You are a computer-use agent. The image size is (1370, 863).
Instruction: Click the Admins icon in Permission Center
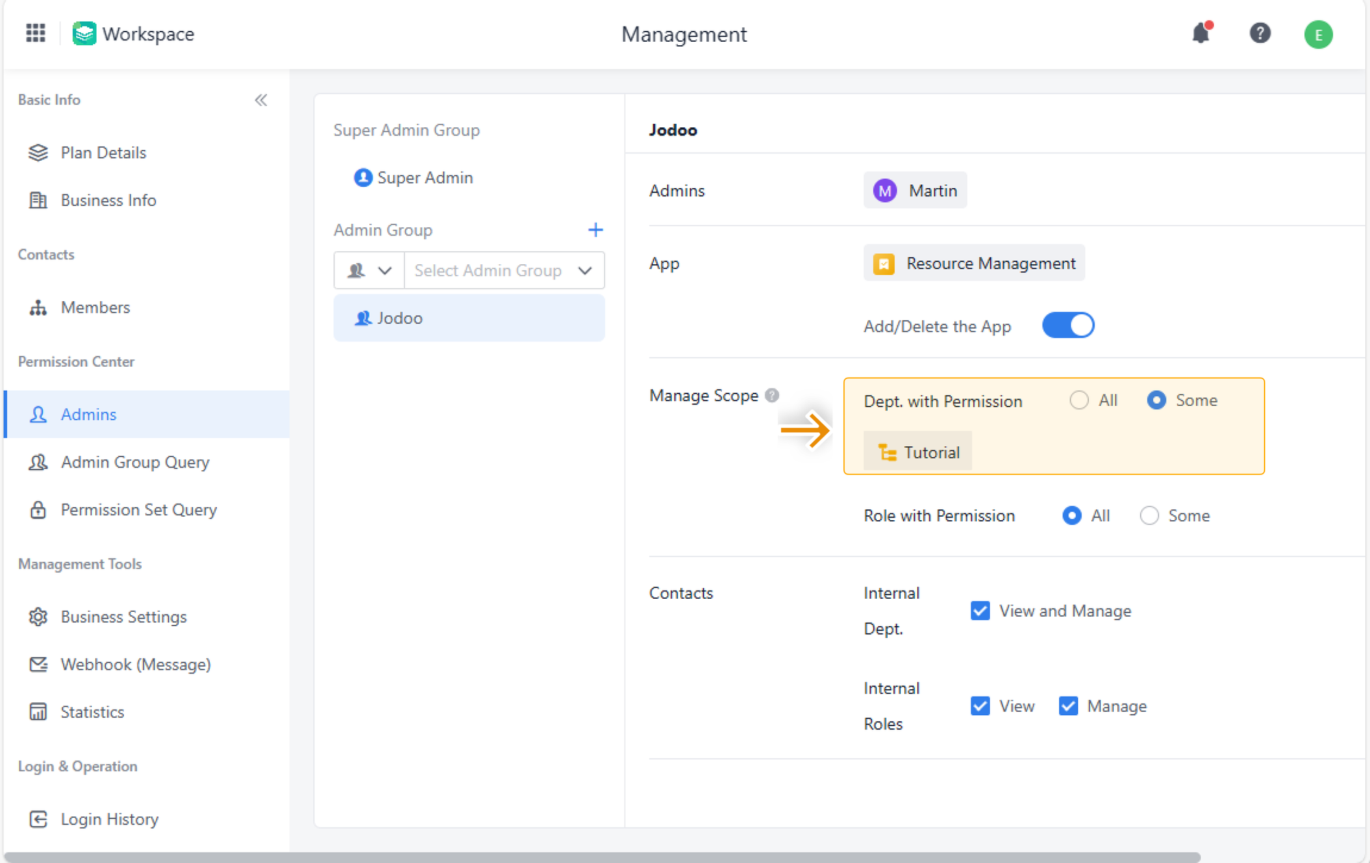pyautogui.click(x=36, y=415)
